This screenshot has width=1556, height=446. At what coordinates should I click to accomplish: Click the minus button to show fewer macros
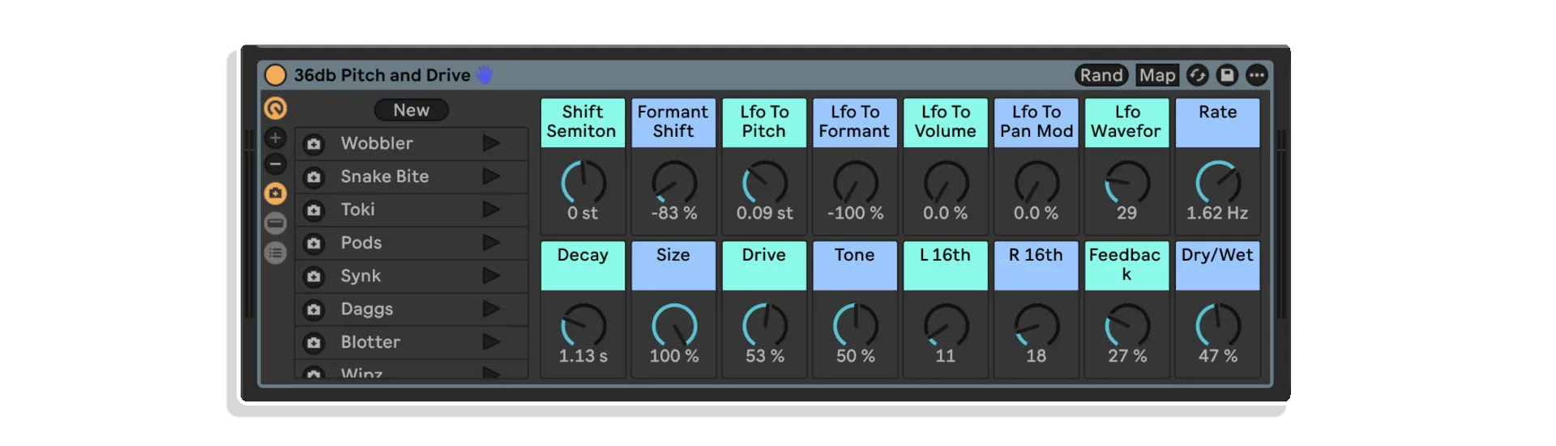click(x=276, y=164)
